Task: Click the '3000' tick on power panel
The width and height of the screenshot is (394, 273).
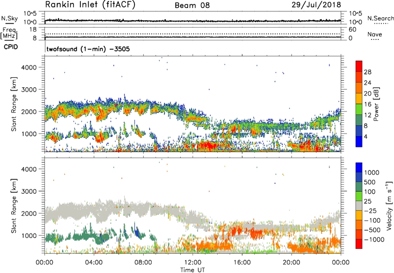Action: [29, 90]
